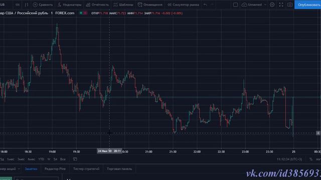Click the ЗАКР 71.716 close value
Image resolution: width=321 pixels, height=180 pixels.
pyautogui.click(x=152, y=13)
